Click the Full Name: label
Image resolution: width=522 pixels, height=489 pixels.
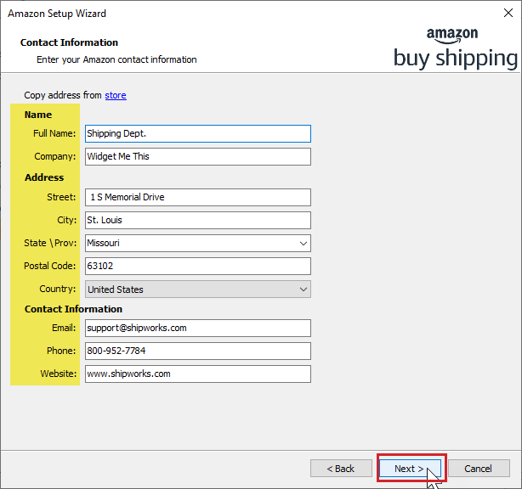[54, 133]
